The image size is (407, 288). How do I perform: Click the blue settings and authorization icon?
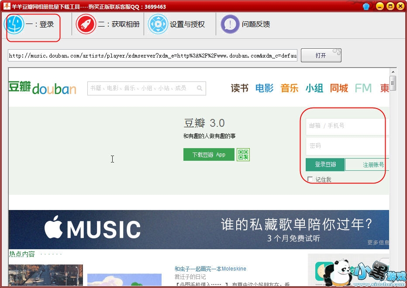(x=158, y=24)
